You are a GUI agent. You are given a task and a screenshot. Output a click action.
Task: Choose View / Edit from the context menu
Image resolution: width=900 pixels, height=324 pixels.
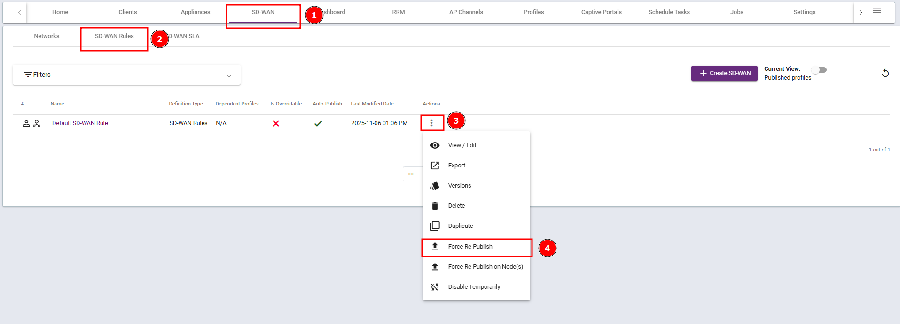coord(477,145)
